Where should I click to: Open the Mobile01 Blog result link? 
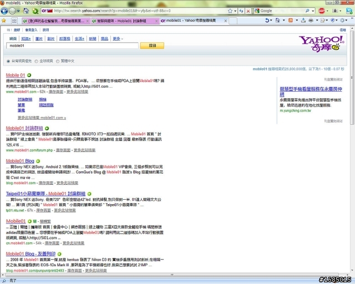pos(20,161)
